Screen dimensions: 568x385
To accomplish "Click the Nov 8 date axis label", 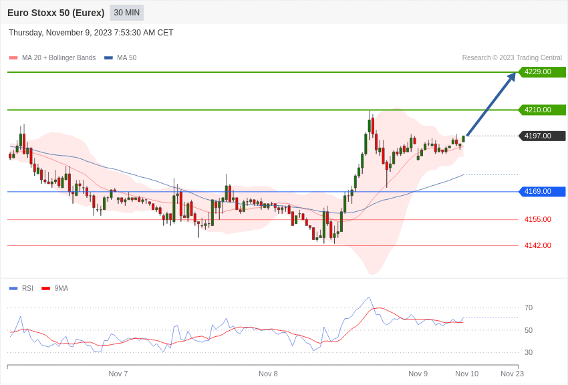I will 268,374.
